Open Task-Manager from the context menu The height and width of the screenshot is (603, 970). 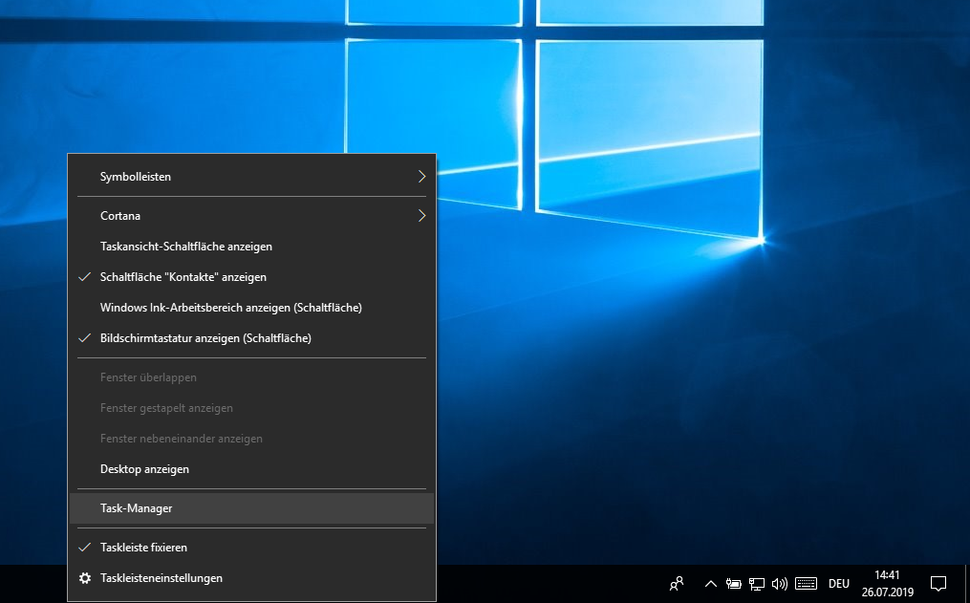pyautogui.click(x=251, y=507)
